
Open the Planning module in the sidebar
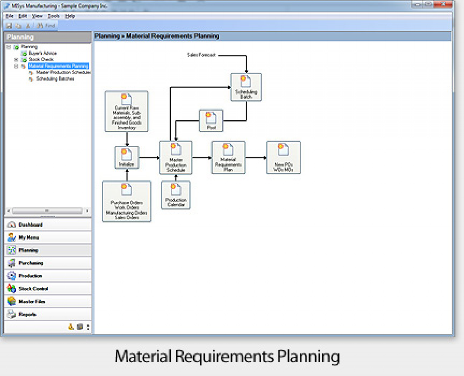point(29,250)
